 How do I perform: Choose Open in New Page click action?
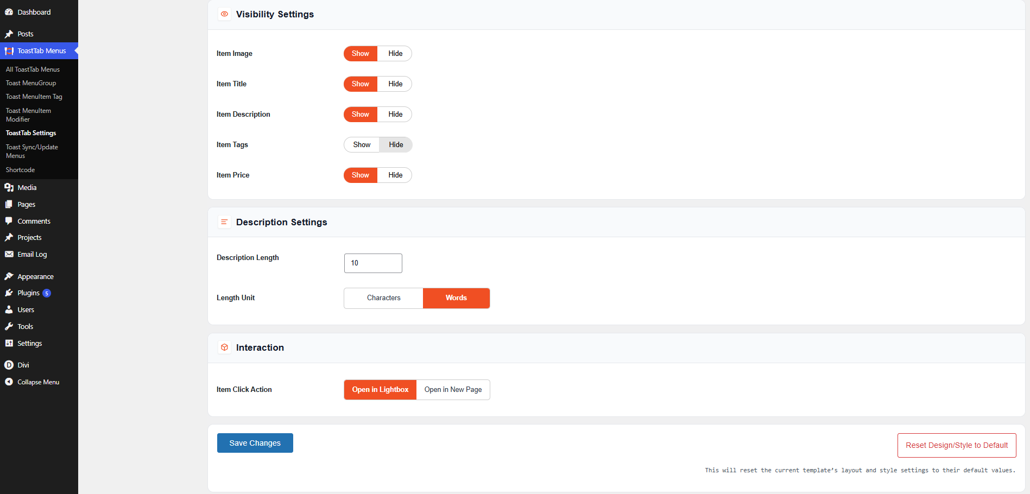(453, 390)
